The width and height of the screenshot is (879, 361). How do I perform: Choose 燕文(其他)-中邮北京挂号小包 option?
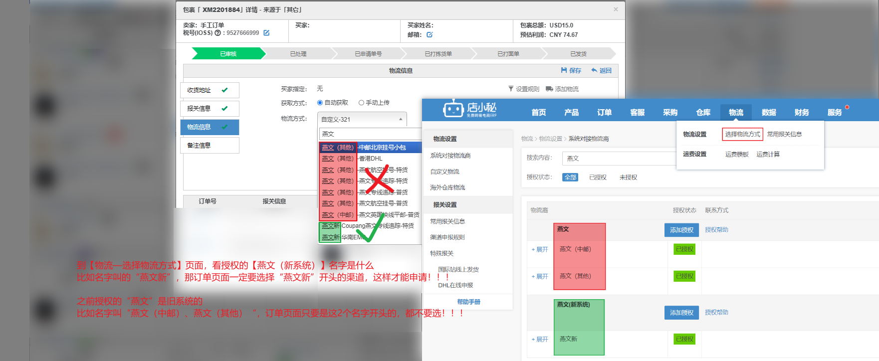(370, 148)
